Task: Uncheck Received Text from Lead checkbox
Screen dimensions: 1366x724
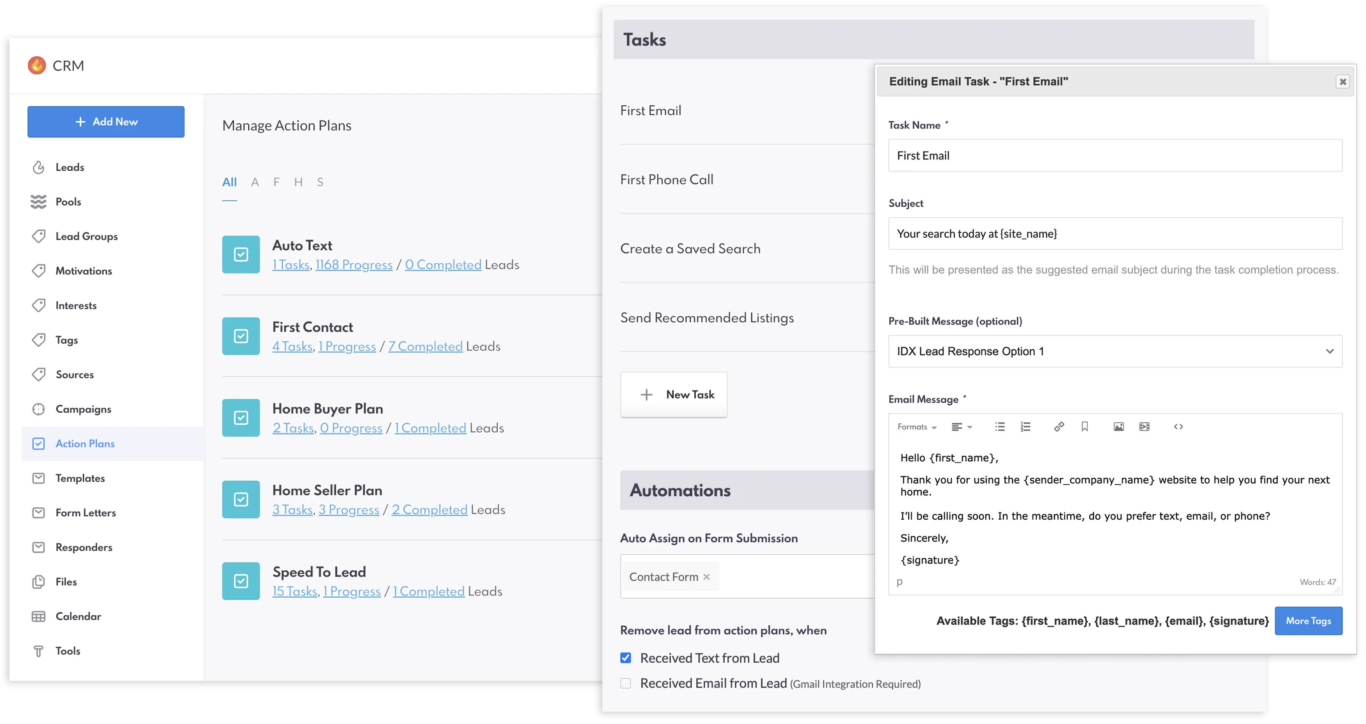Action: tap(626, 658)
